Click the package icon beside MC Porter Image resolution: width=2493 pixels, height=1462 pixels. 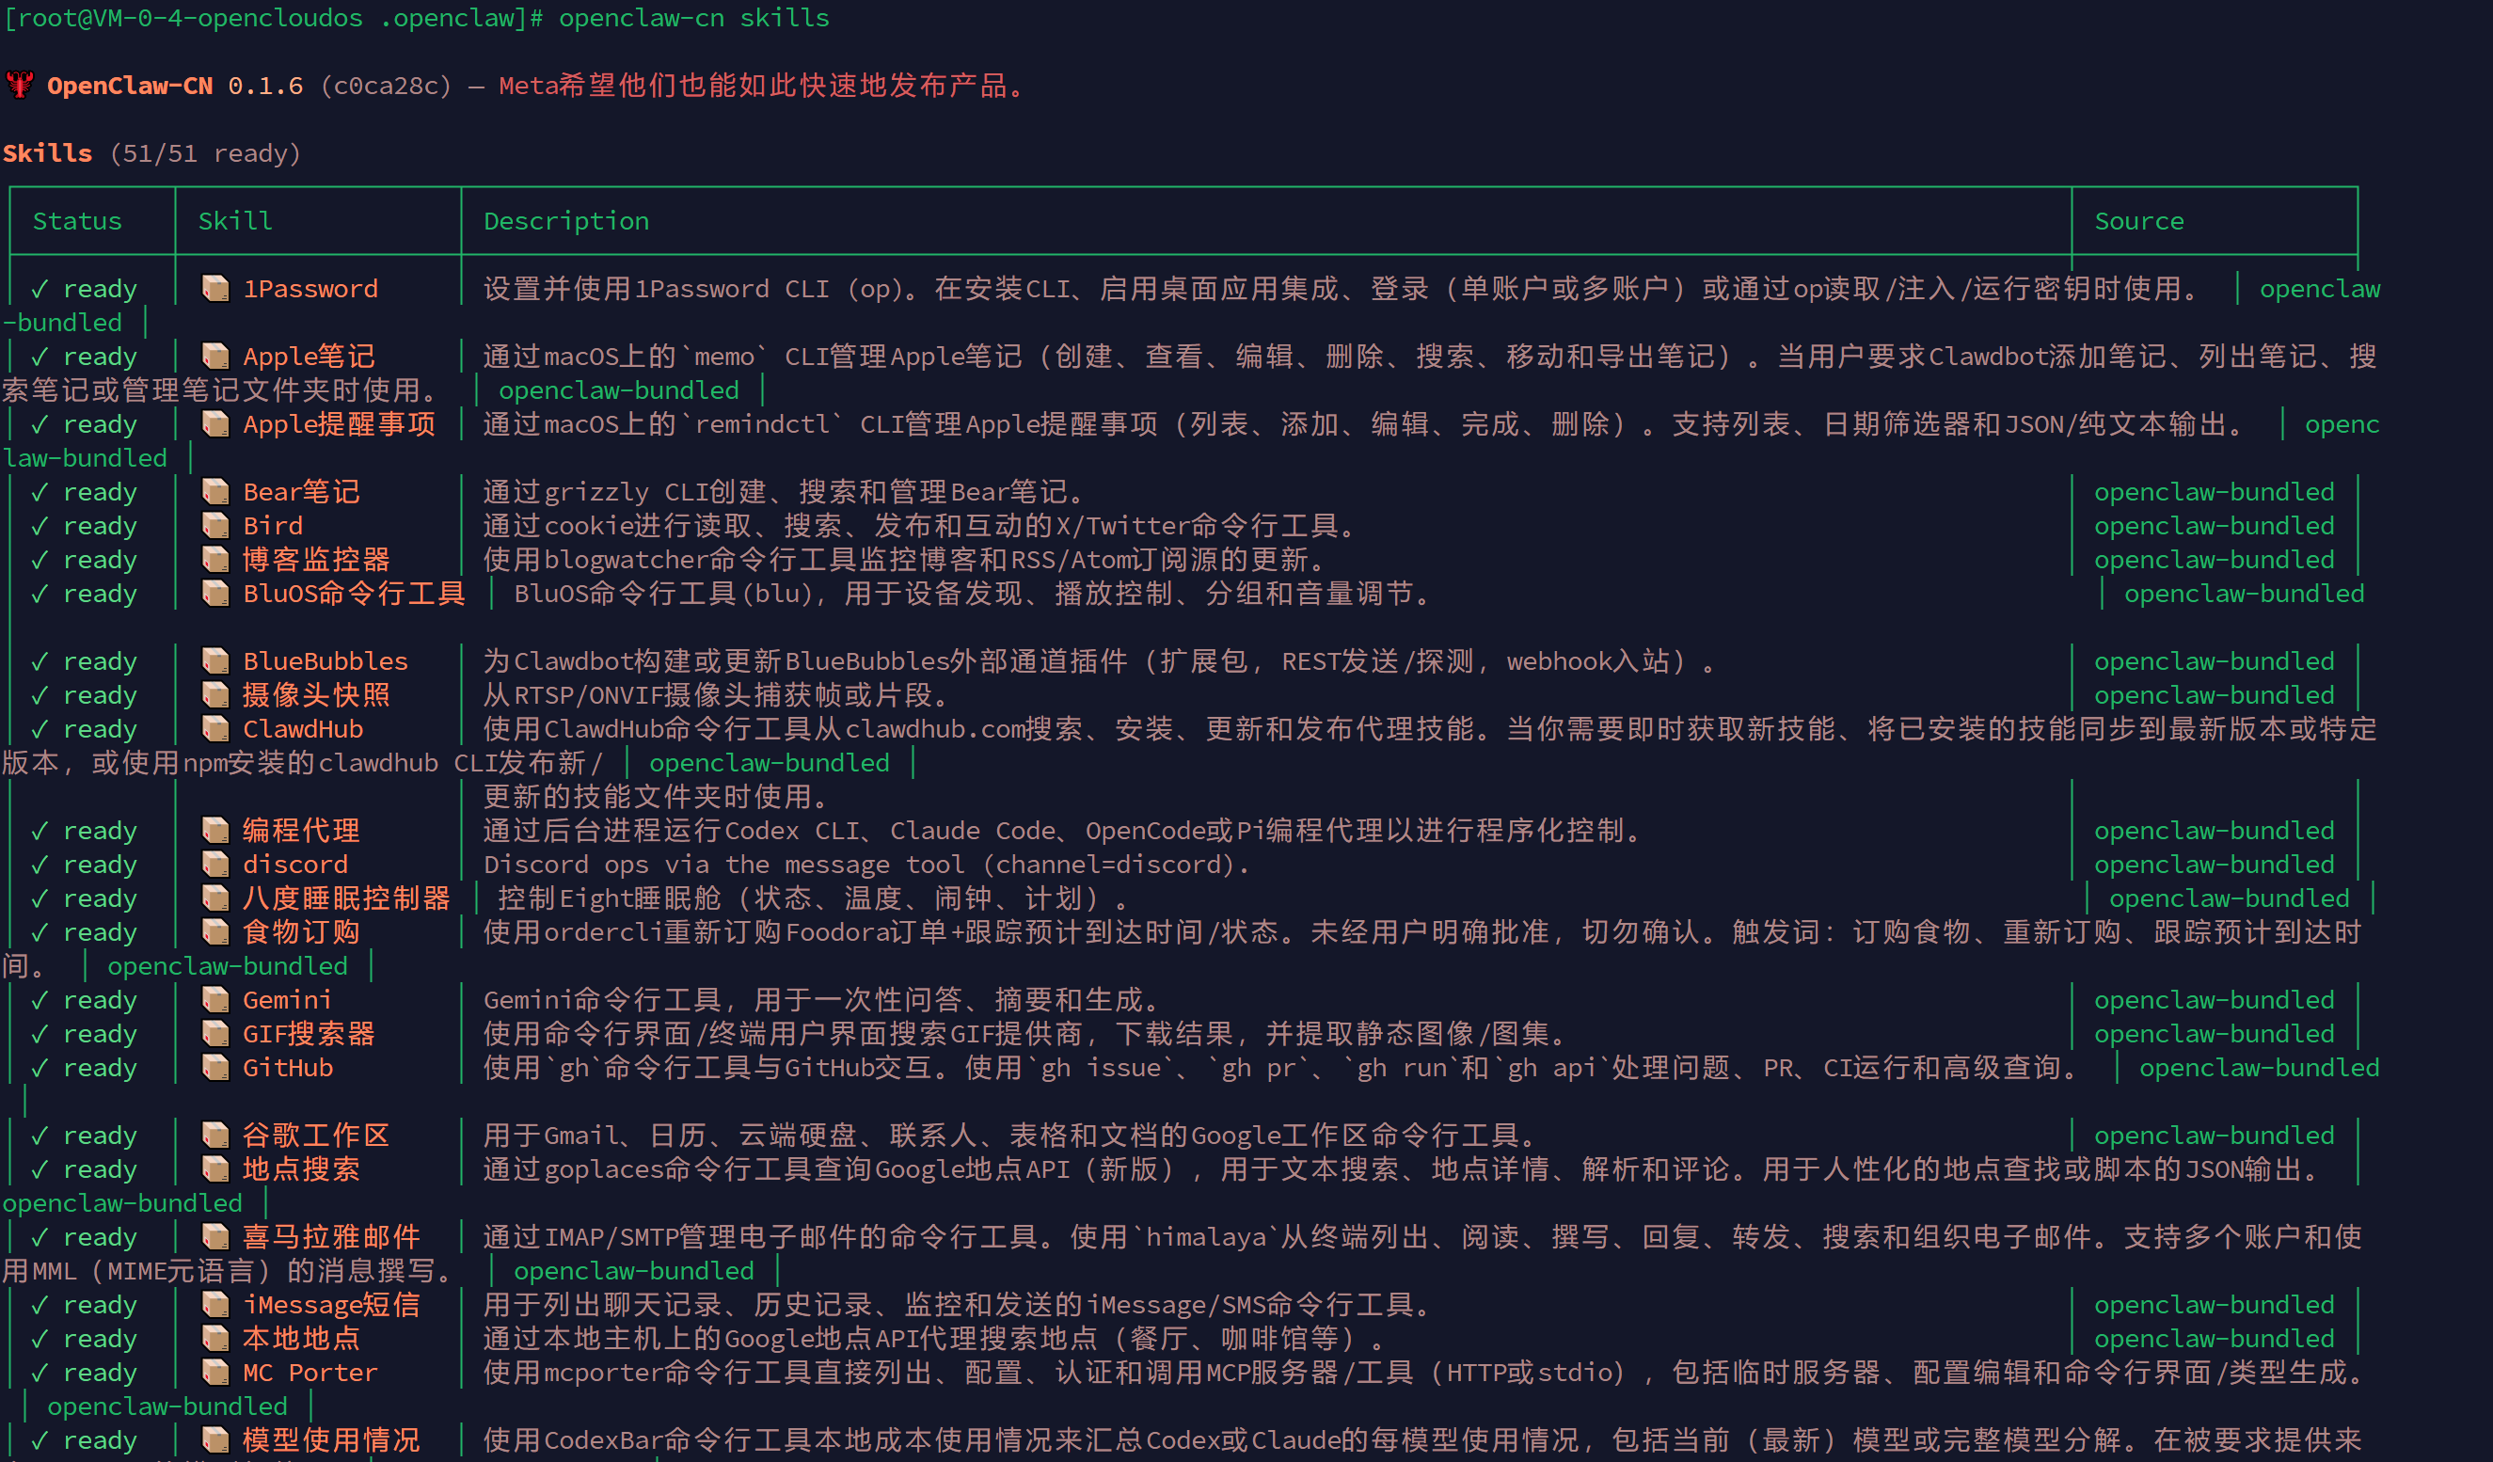[214, 1372]
